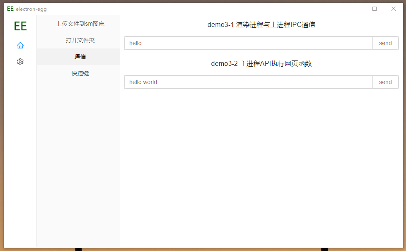Image resolution: width=406 pixels, height=251 pixels.
Task: Click the demo3-2 主进程API执行网页函数 heading
Action: (x=261, y=64)
